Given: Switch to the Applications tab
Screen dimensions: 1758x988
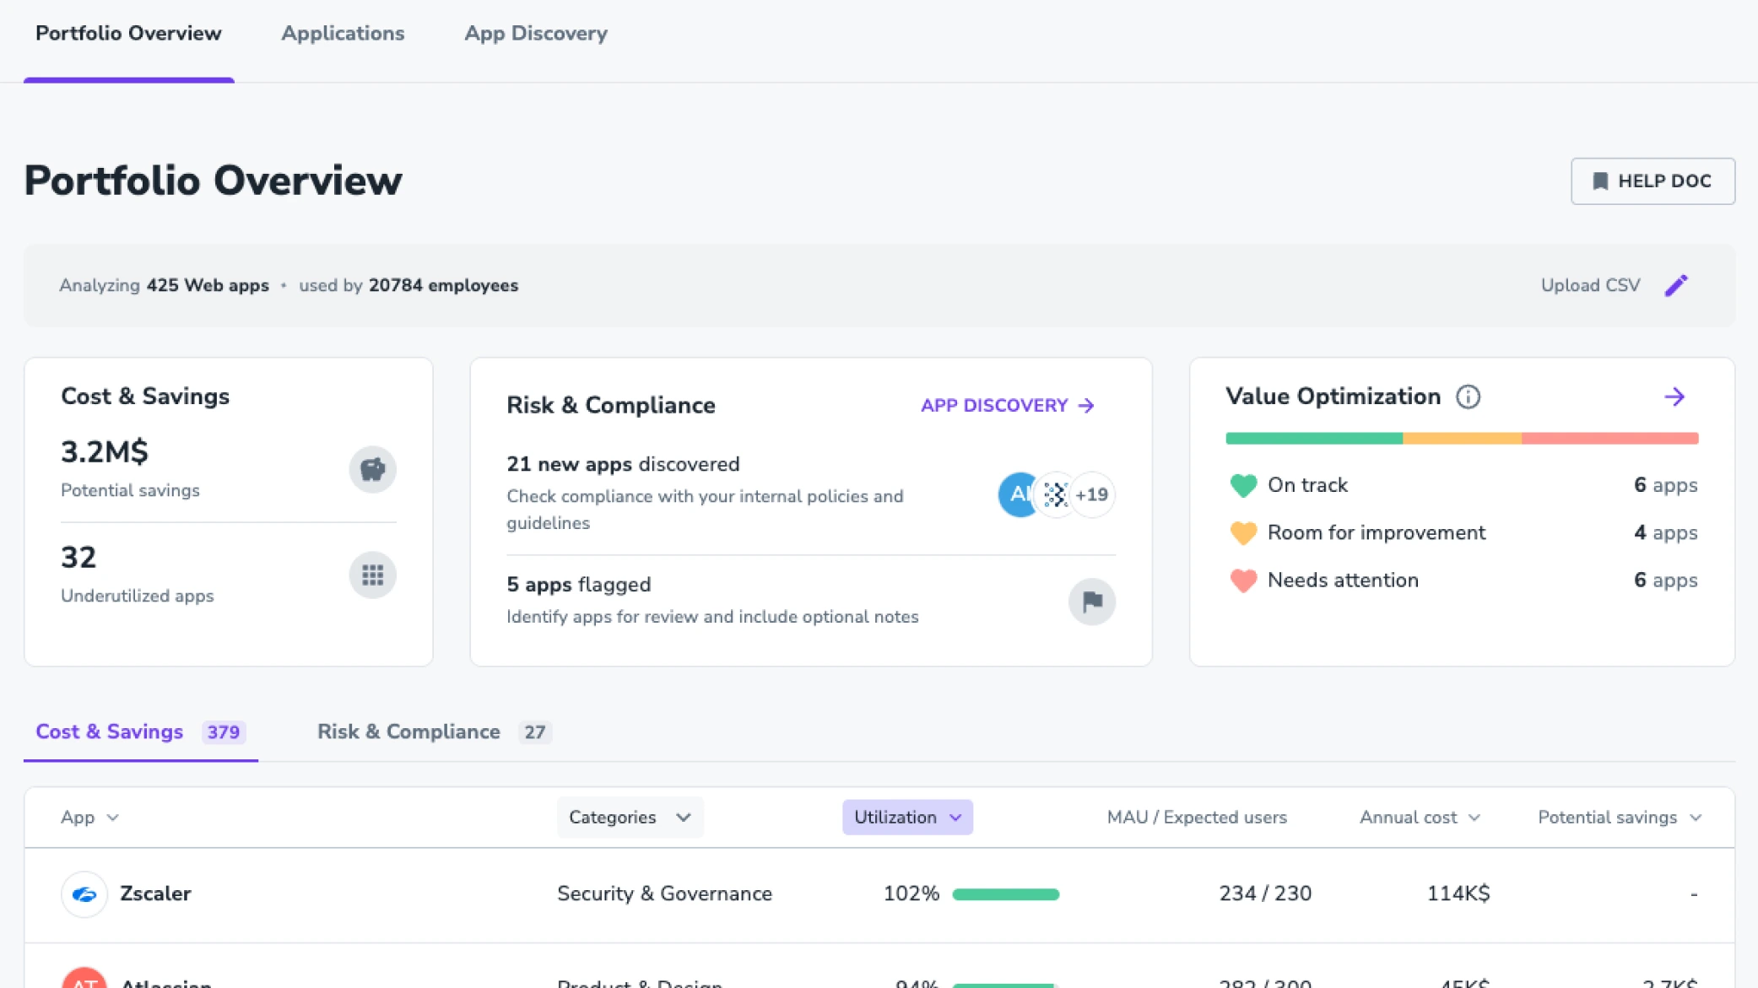Looking at the screenshot, I should pyautogui.click(x=343, y=34).
